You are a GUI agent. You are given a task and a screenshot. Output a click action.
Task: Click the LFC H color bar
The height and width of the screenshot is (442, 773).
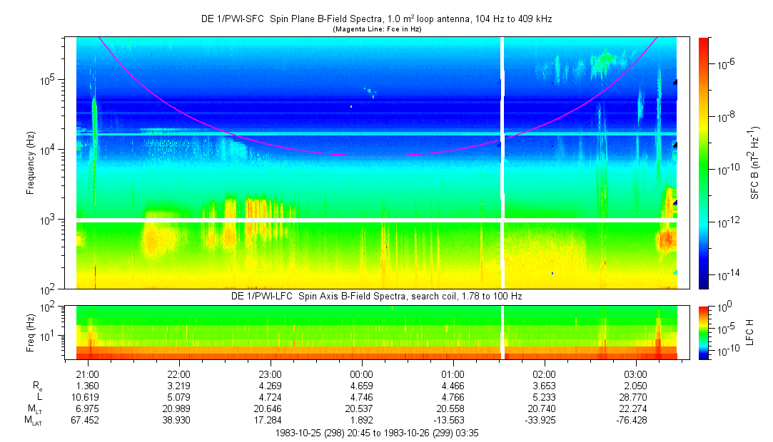point(704,331)
